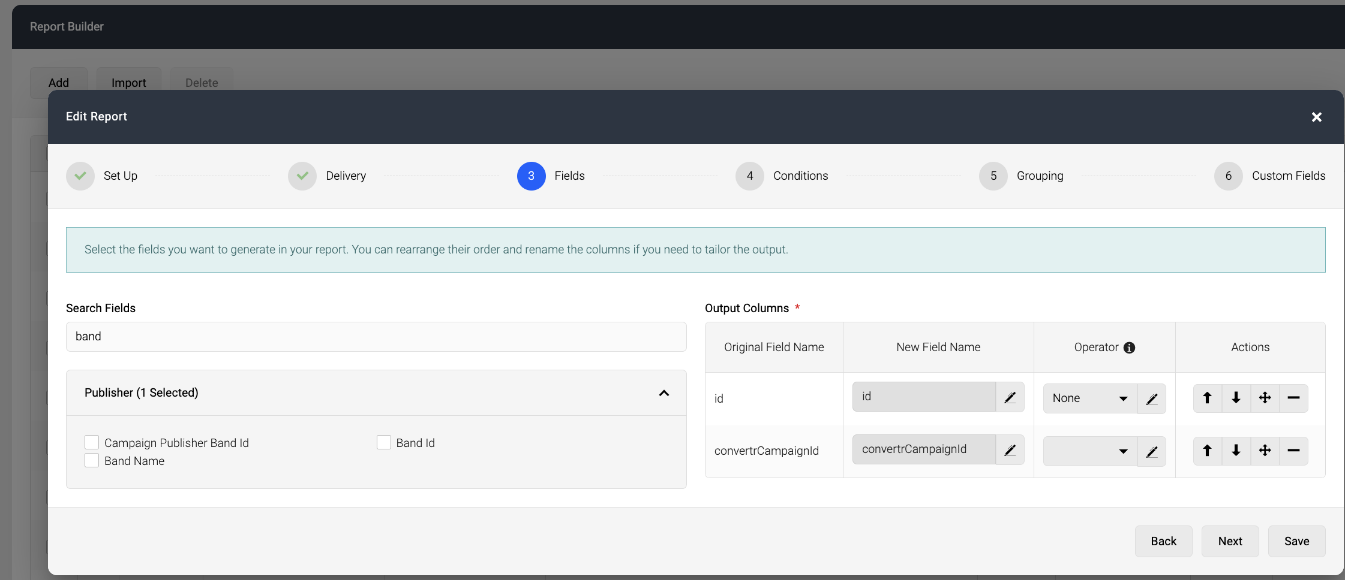The width and height of the screenshot is (1345, 580).
Task: Check the Band Id checkbox
Action: click(384, 442)
